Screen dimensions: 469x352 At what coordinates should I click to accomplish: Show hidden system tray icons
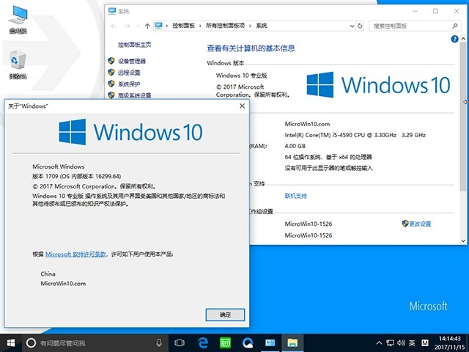(x=379, y=342)
